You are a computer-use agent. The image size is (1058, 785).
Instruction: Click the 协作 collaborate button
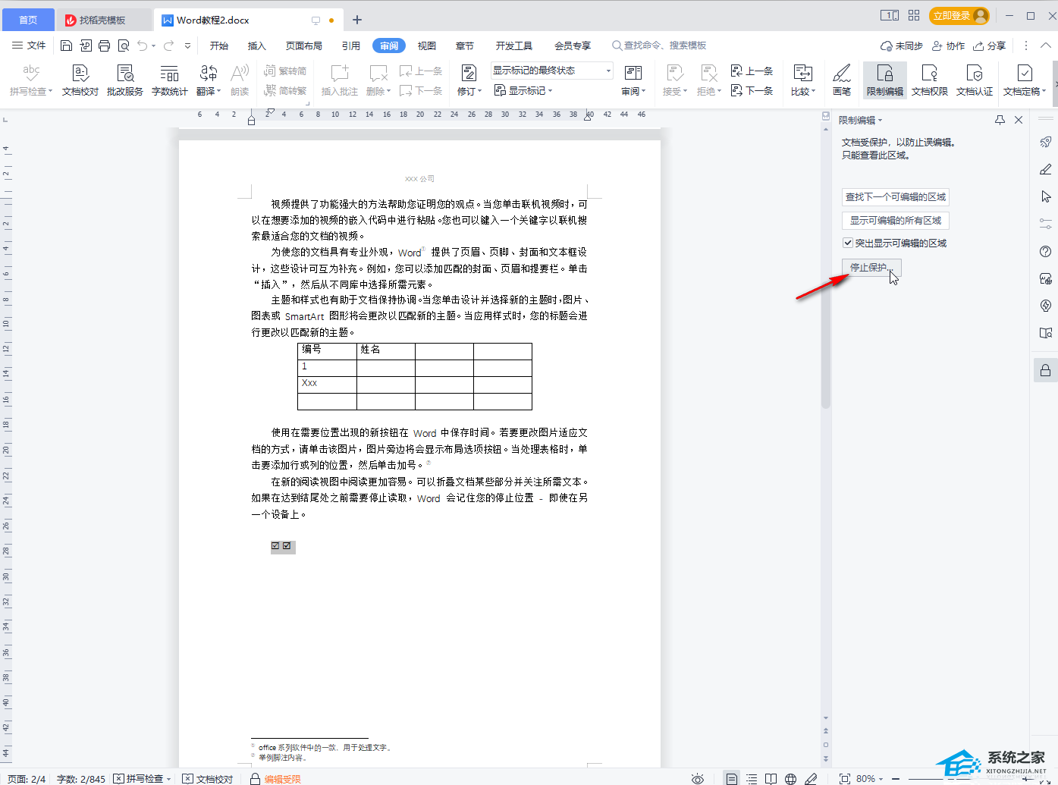tap(948, 46)
